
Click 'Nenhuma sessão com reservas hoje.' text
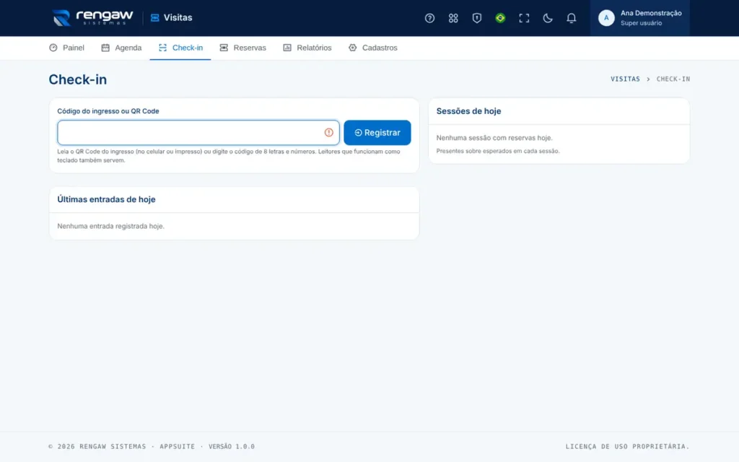click(x=494, y=138)
